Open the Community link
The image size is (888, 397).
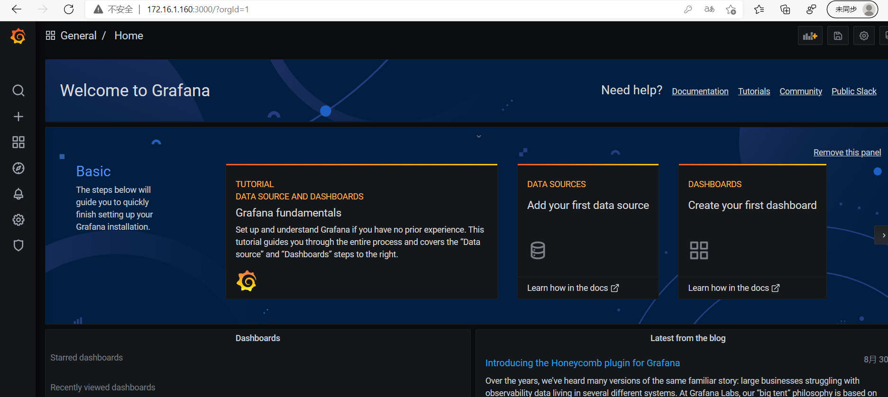pos(801,91)
